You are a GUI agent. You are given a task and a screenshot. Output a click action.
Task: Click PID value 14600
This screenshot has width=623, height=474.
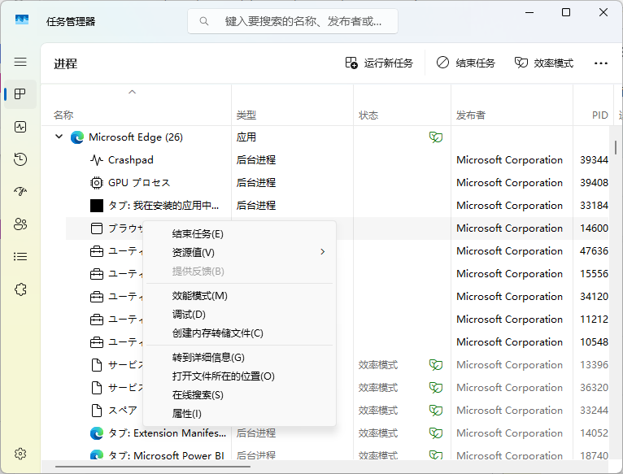click(594, 228)
